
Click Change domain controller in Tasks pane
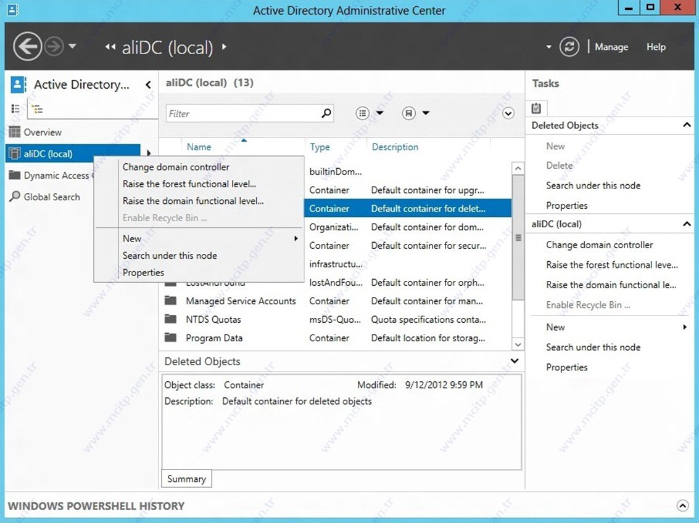pos(599,245)
